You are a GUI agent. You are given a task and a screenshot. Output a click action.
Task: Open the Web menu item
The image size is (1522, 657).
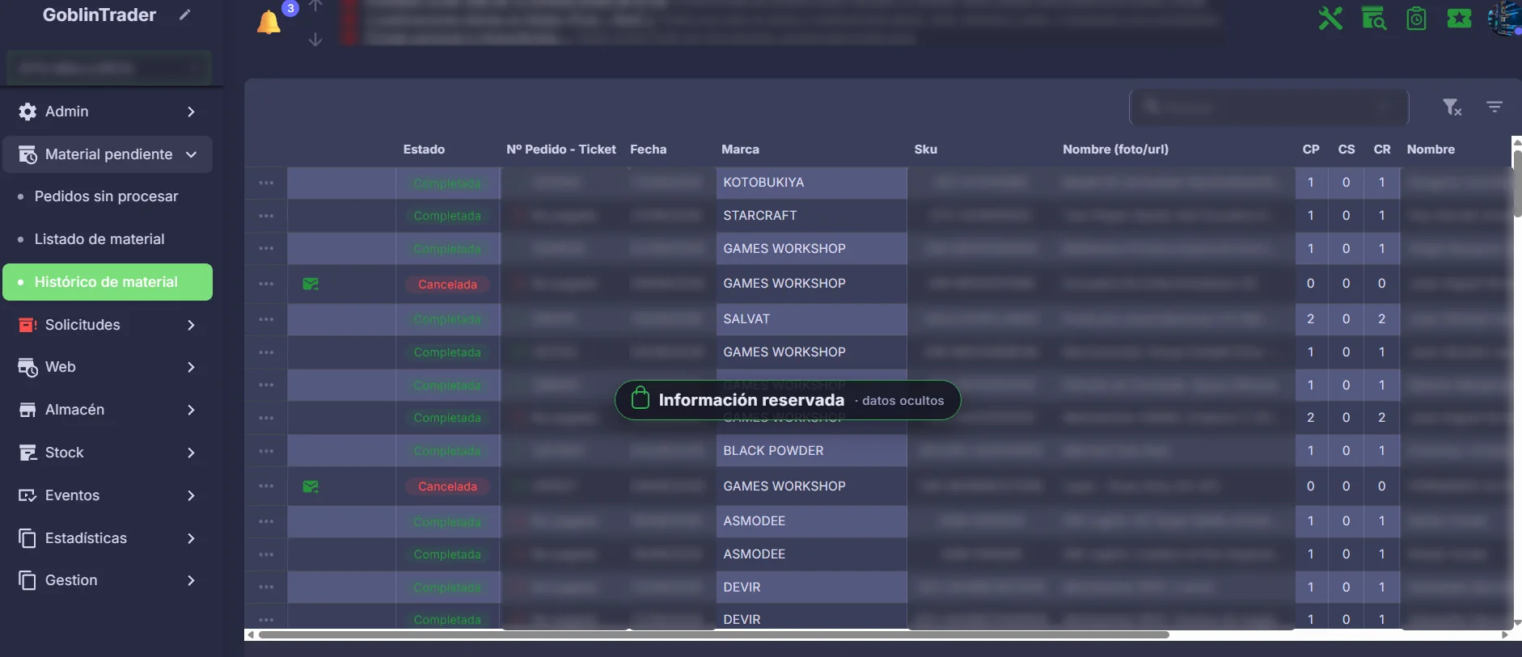pyautogui.click(x=108, y=367)
